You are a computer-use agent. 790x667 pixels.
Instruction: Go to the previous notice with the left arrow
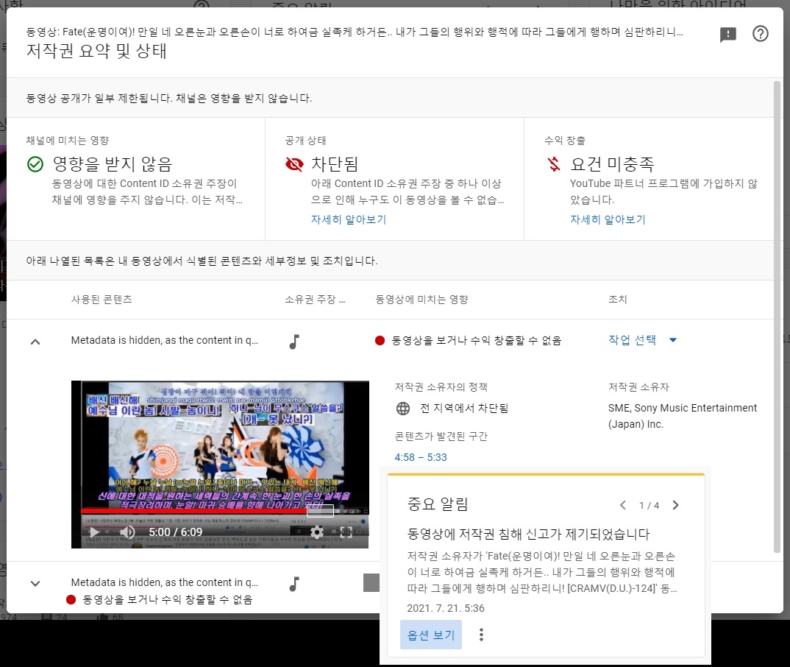(623, 505)
